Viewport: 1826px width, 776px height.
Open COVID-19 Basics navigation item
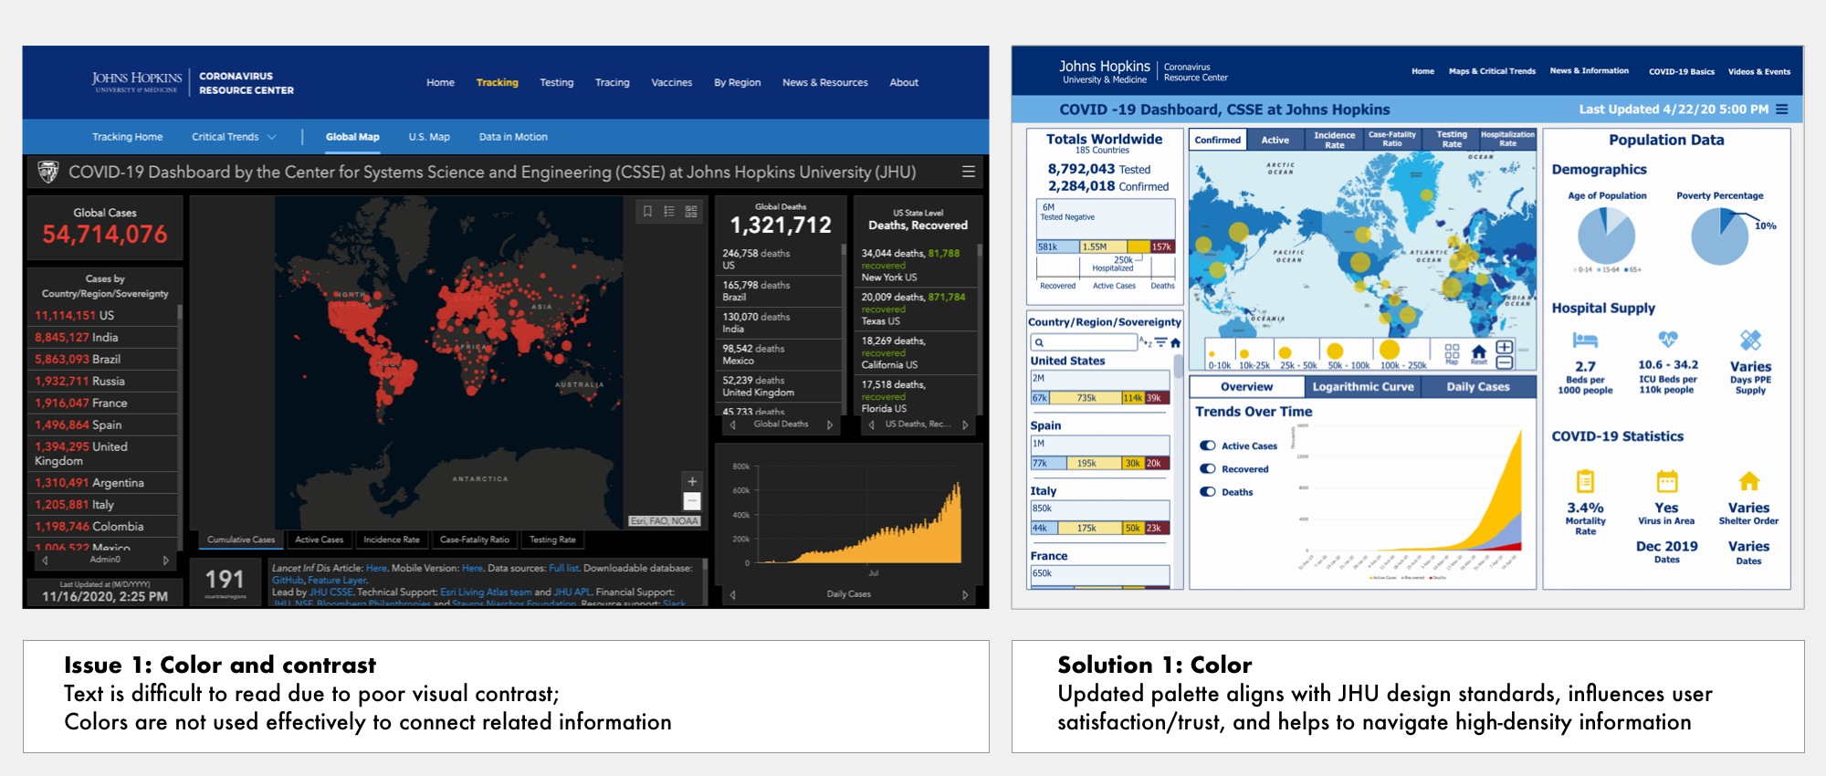click(x=1681, y=71)
